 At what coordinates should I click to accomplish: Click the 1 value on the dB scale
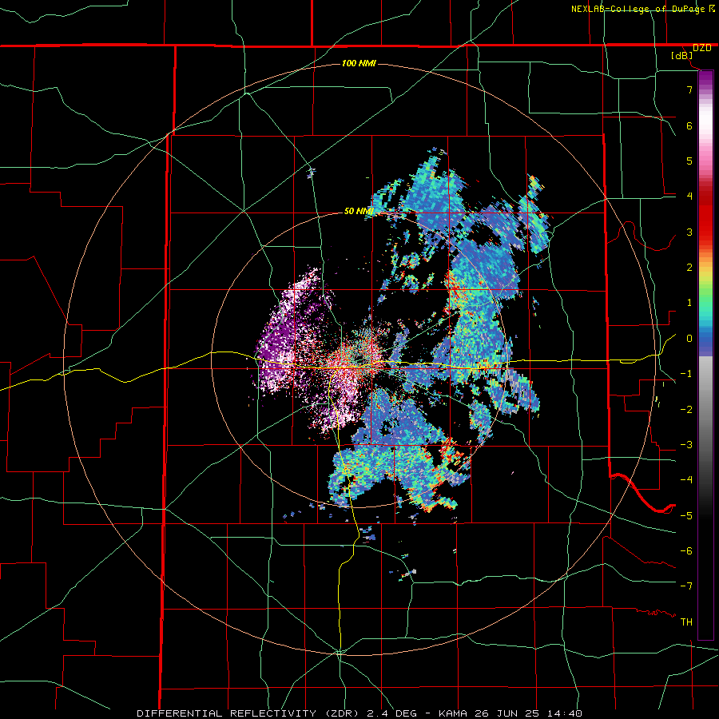coord(689,303)
